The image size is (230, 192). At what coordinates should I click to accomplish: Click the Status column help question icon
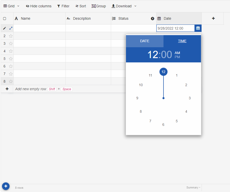153,18
